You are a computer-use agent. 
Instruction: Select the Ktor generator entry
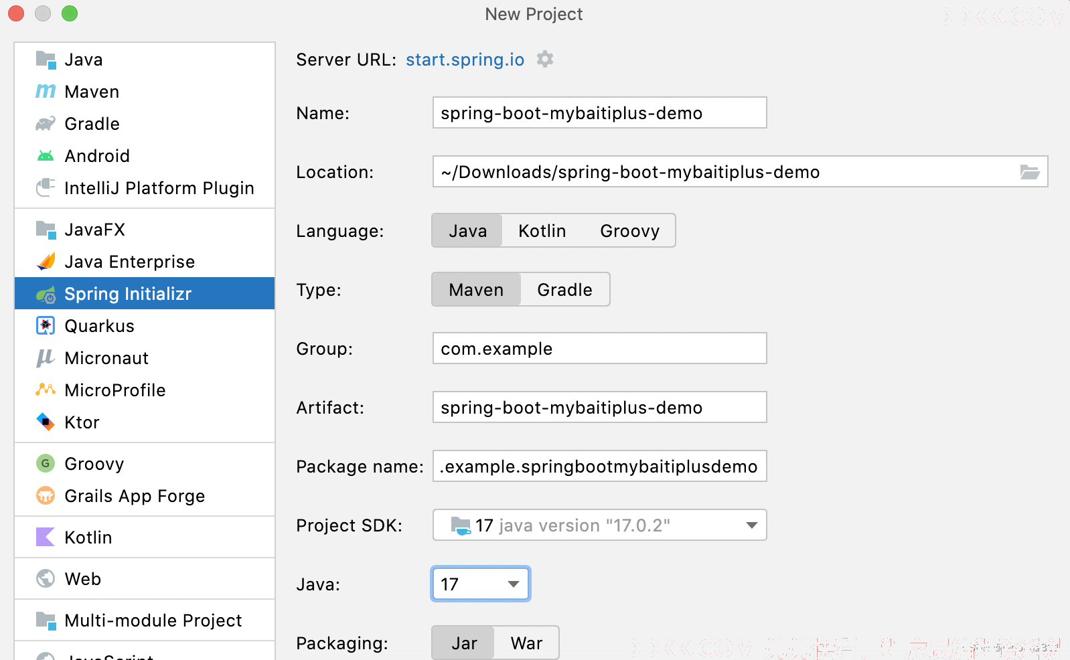[x=145, y=422]
